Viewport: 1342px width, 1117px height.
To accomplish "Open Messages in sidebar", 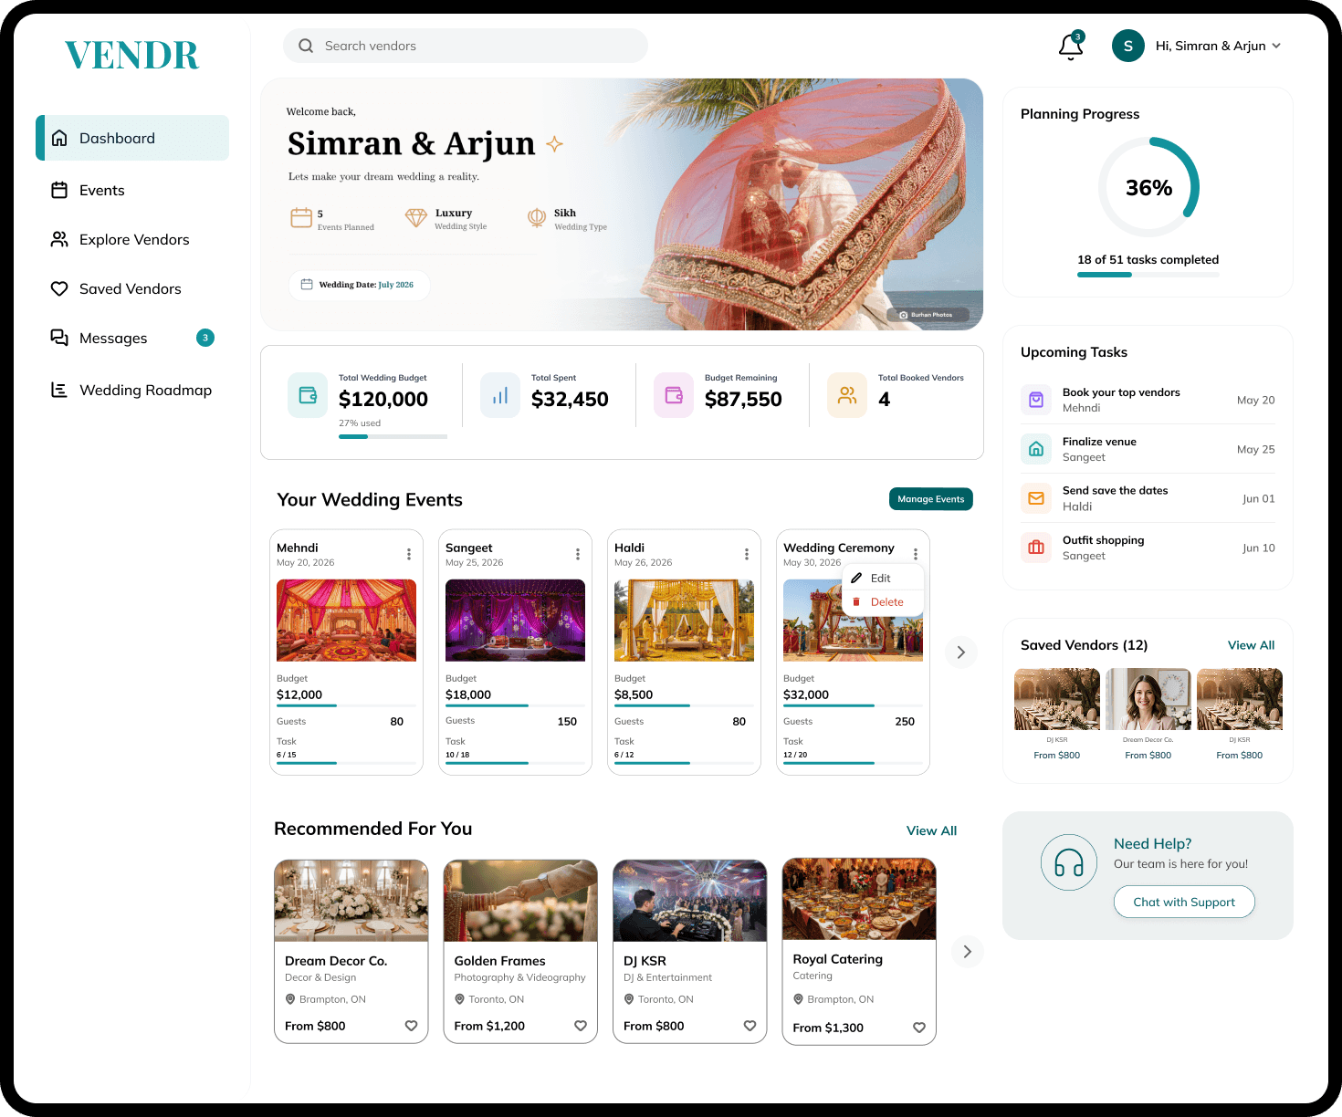I will [x=132, y=338].
